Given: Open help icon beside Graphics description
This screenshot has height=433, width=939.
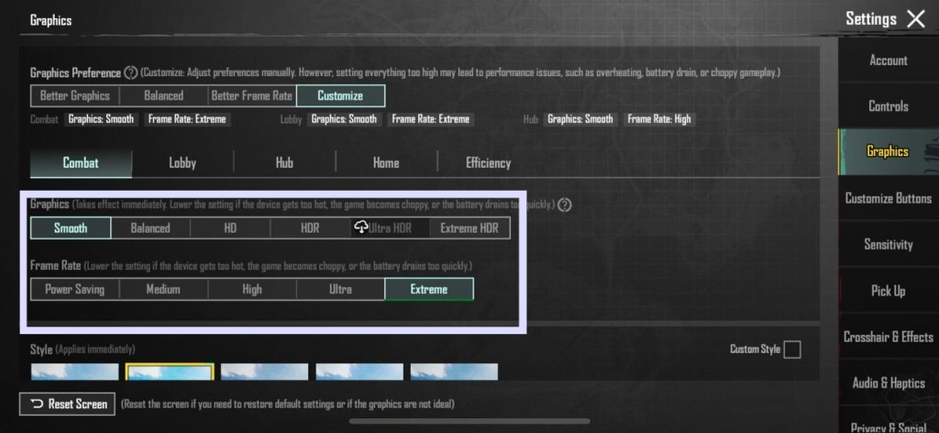Looking at the screenshot, I should (x=564, y=205).
